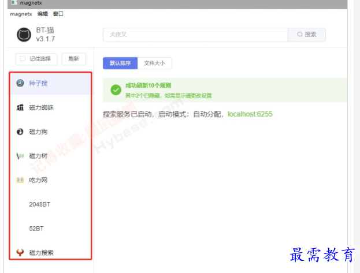Select 吃力网 source label
This screenshot has width=360, height=273.
coord(38,180)
